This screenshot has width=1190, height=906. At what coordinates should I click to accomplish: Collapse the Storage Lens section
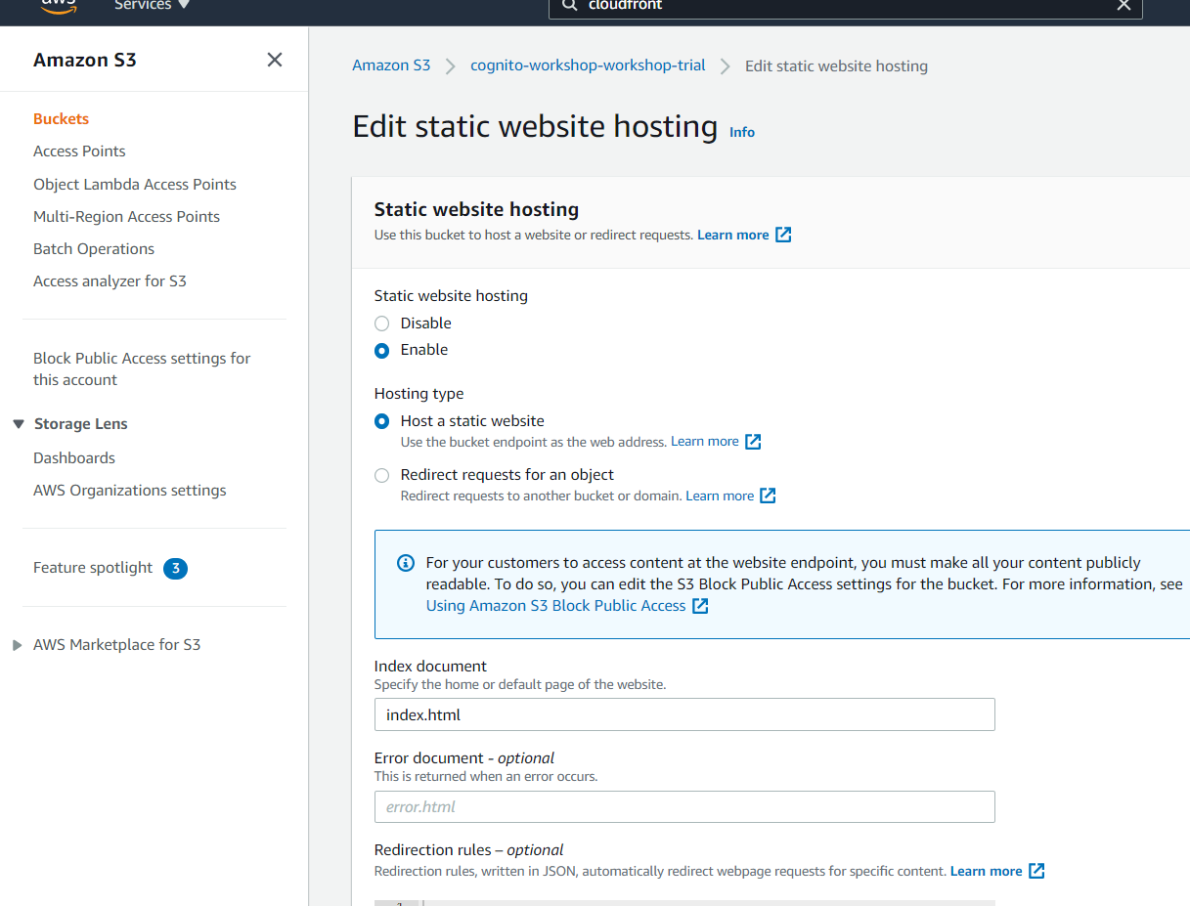[x=18, y=424]
